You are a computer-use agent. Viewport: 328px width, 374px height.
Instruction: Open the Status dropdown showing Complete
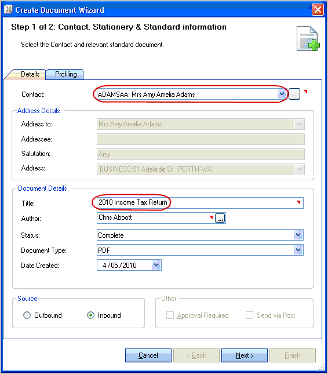click(298, 235)
